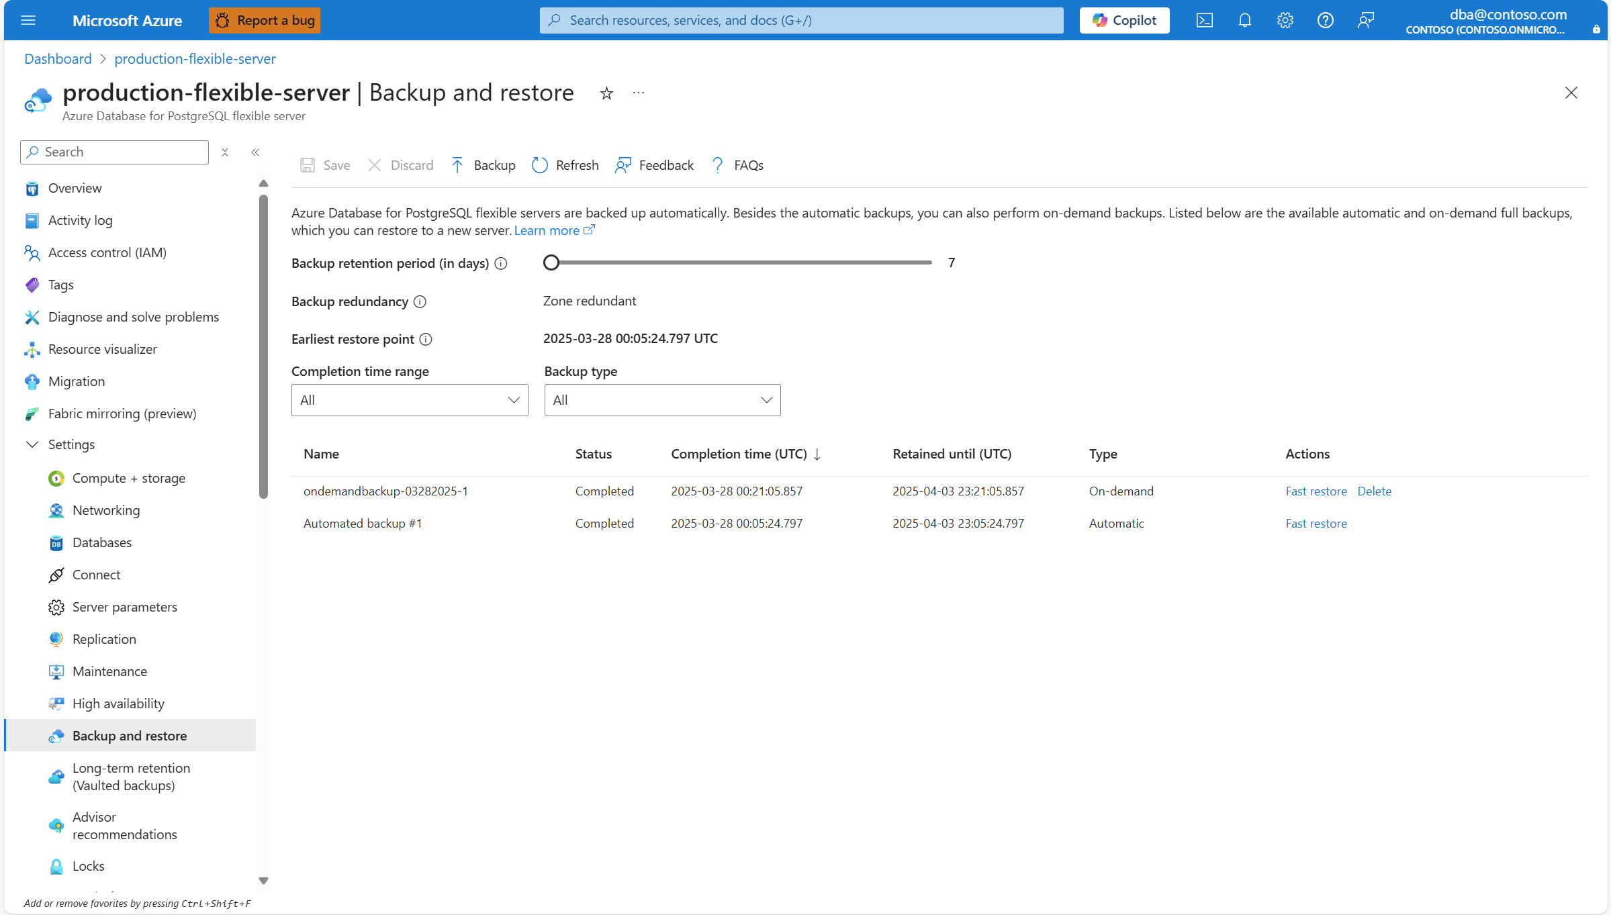Viewport: 1611px width, 915px height.
Task: Delete the ondemandbackup-03282025-1 backup
Action: (x=1374, y=491)
